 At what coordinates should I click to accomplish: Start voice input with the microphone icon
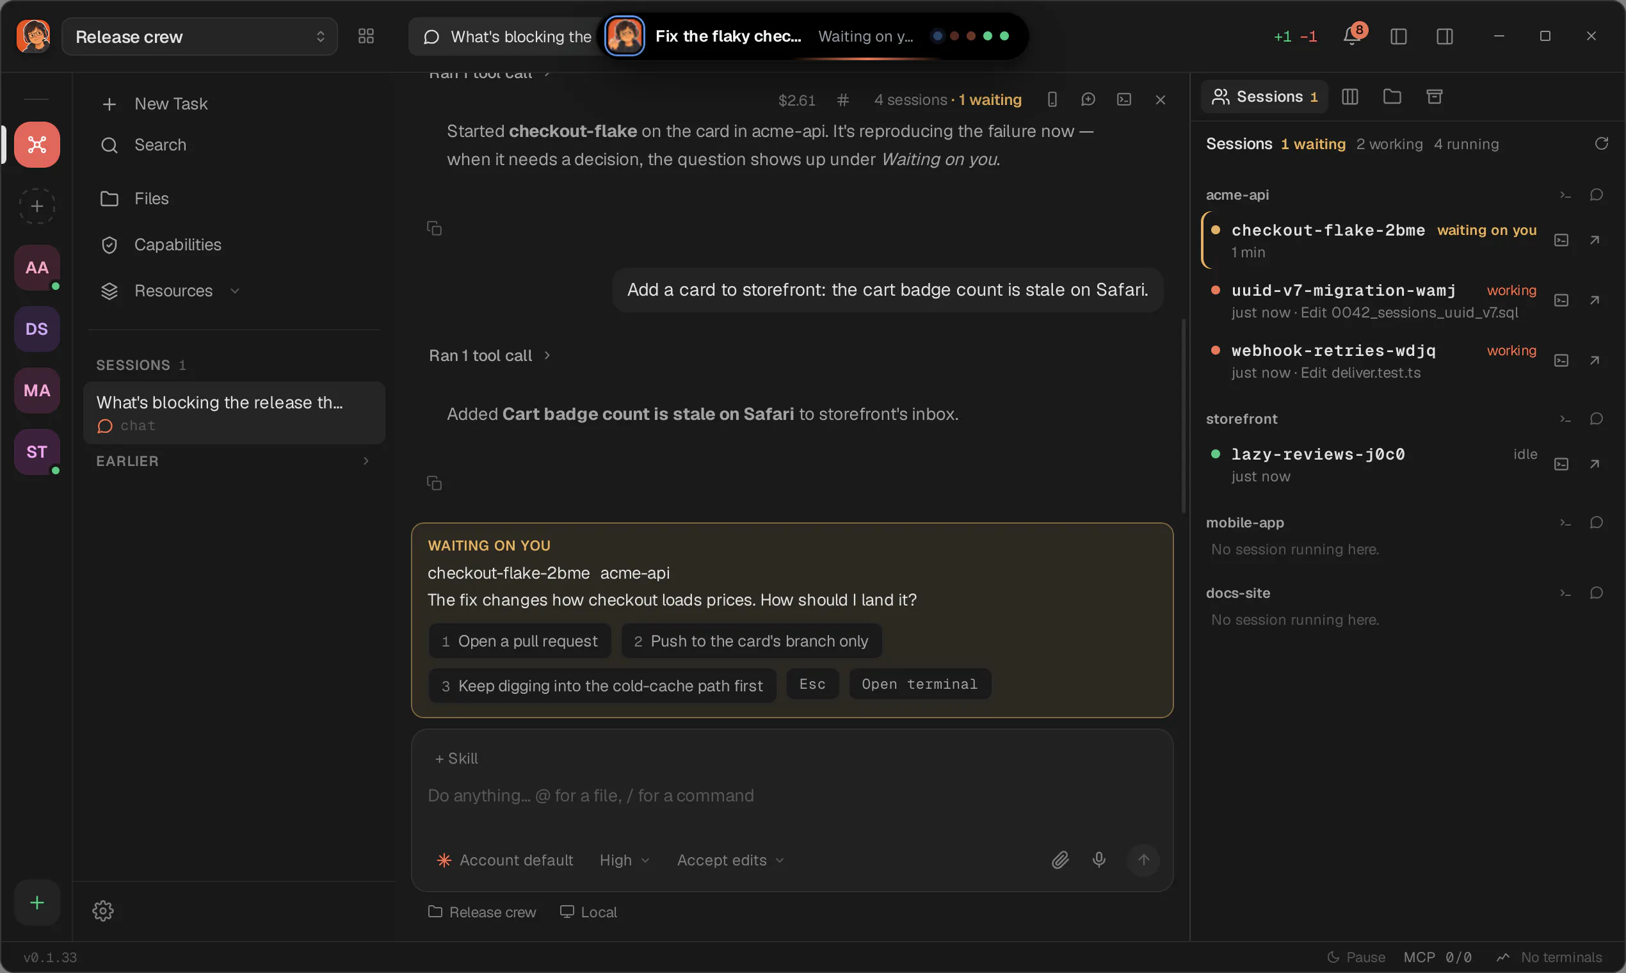(x=1100, y=860)
